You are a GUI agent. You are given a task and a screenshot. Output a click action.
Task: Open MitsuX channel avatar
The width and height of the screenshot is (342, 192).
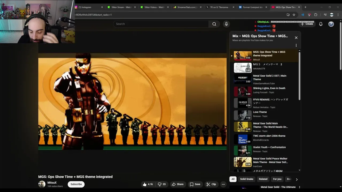click(x=42, y=184)
